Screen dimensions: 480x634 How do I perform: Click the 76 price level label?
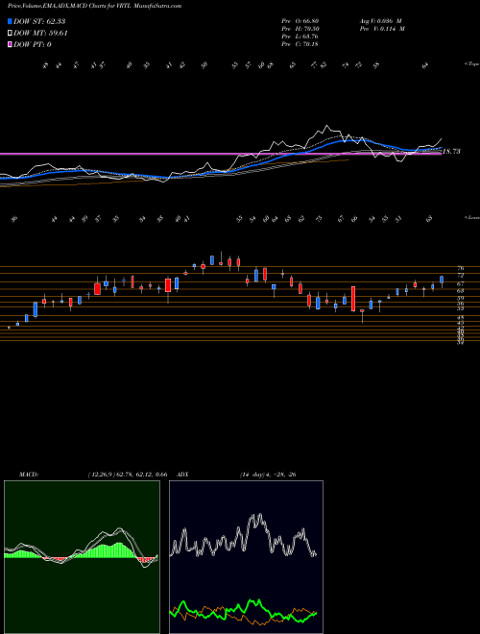click(460, 268)
